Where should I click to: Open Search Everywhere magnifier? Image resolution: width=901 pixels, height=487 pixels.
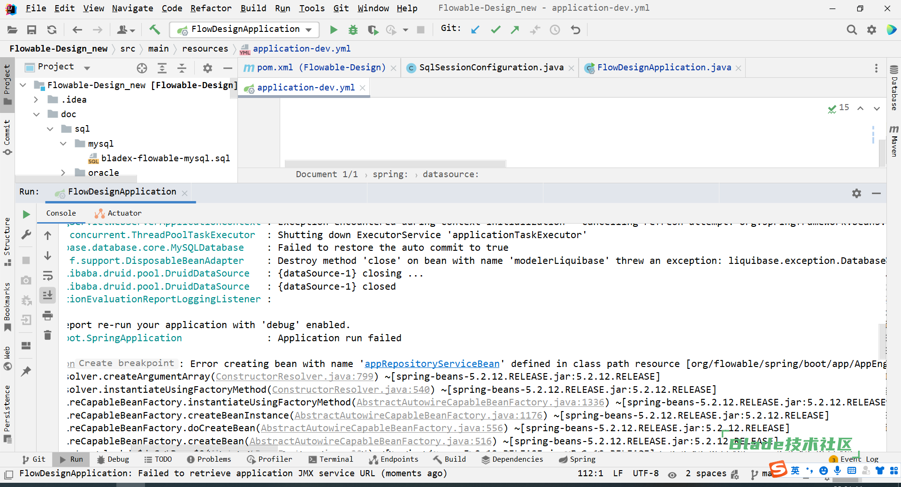851,30
